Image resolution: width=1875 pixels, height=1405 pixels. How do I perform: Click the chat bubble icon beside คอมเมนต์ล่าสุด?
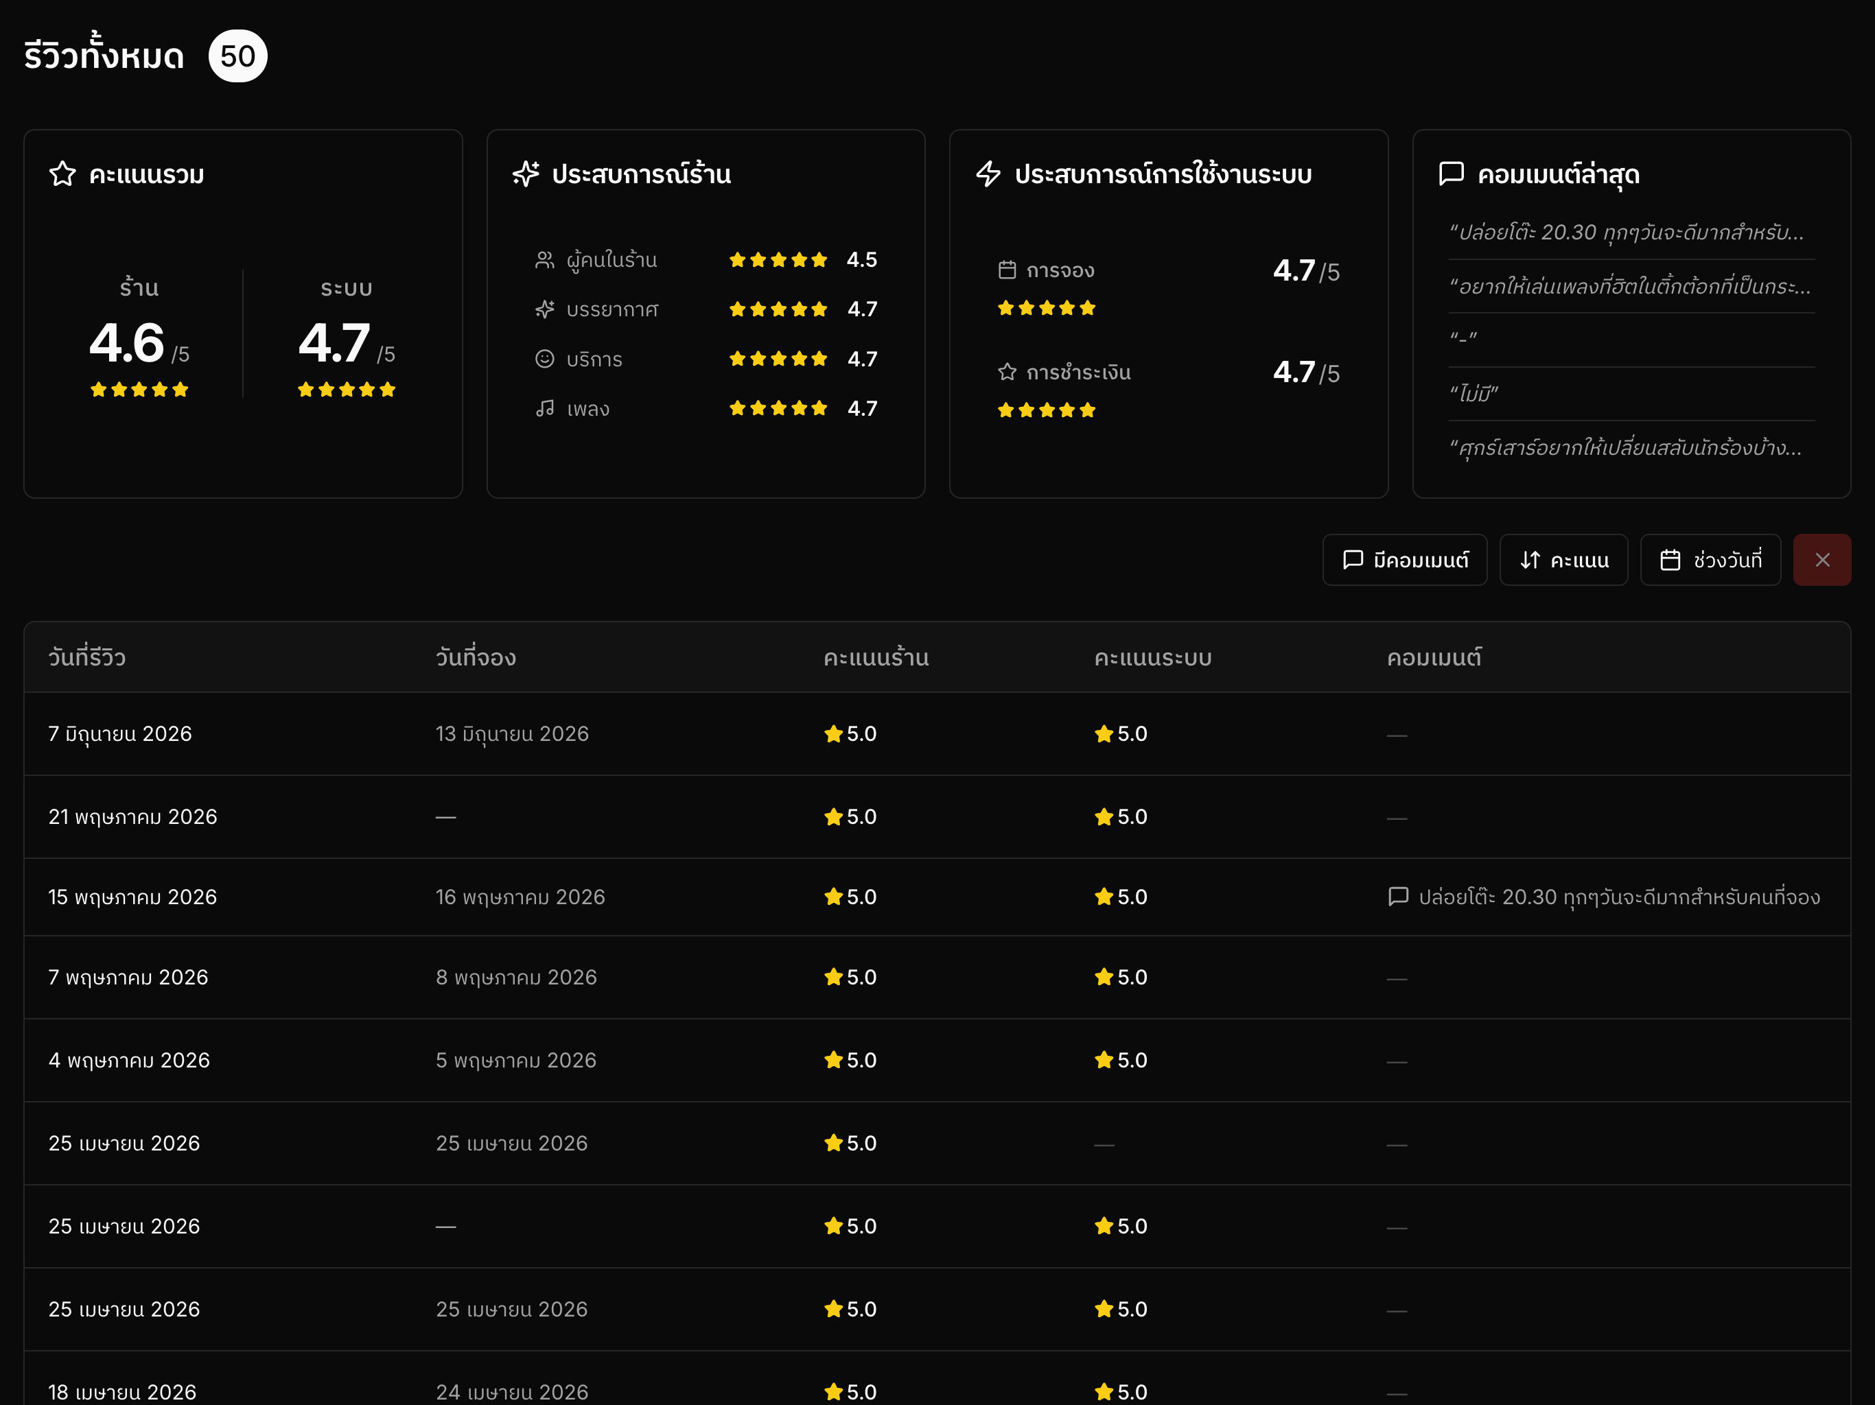point(1451,174)
